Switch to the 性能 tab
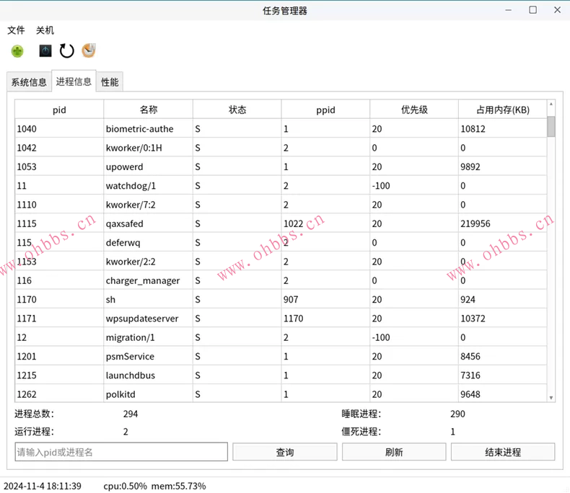570x493 pixels. [110, 82]
